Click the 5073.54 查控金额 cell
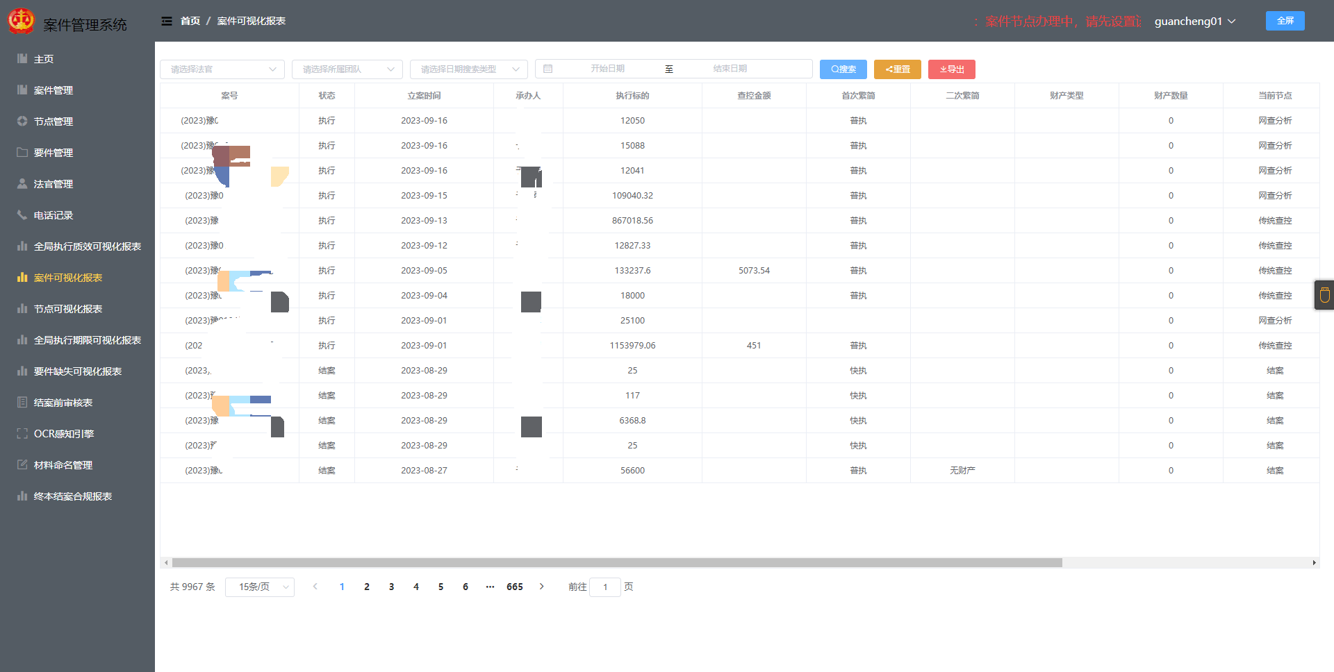1334x672 pixels. [x=754, y=271]
